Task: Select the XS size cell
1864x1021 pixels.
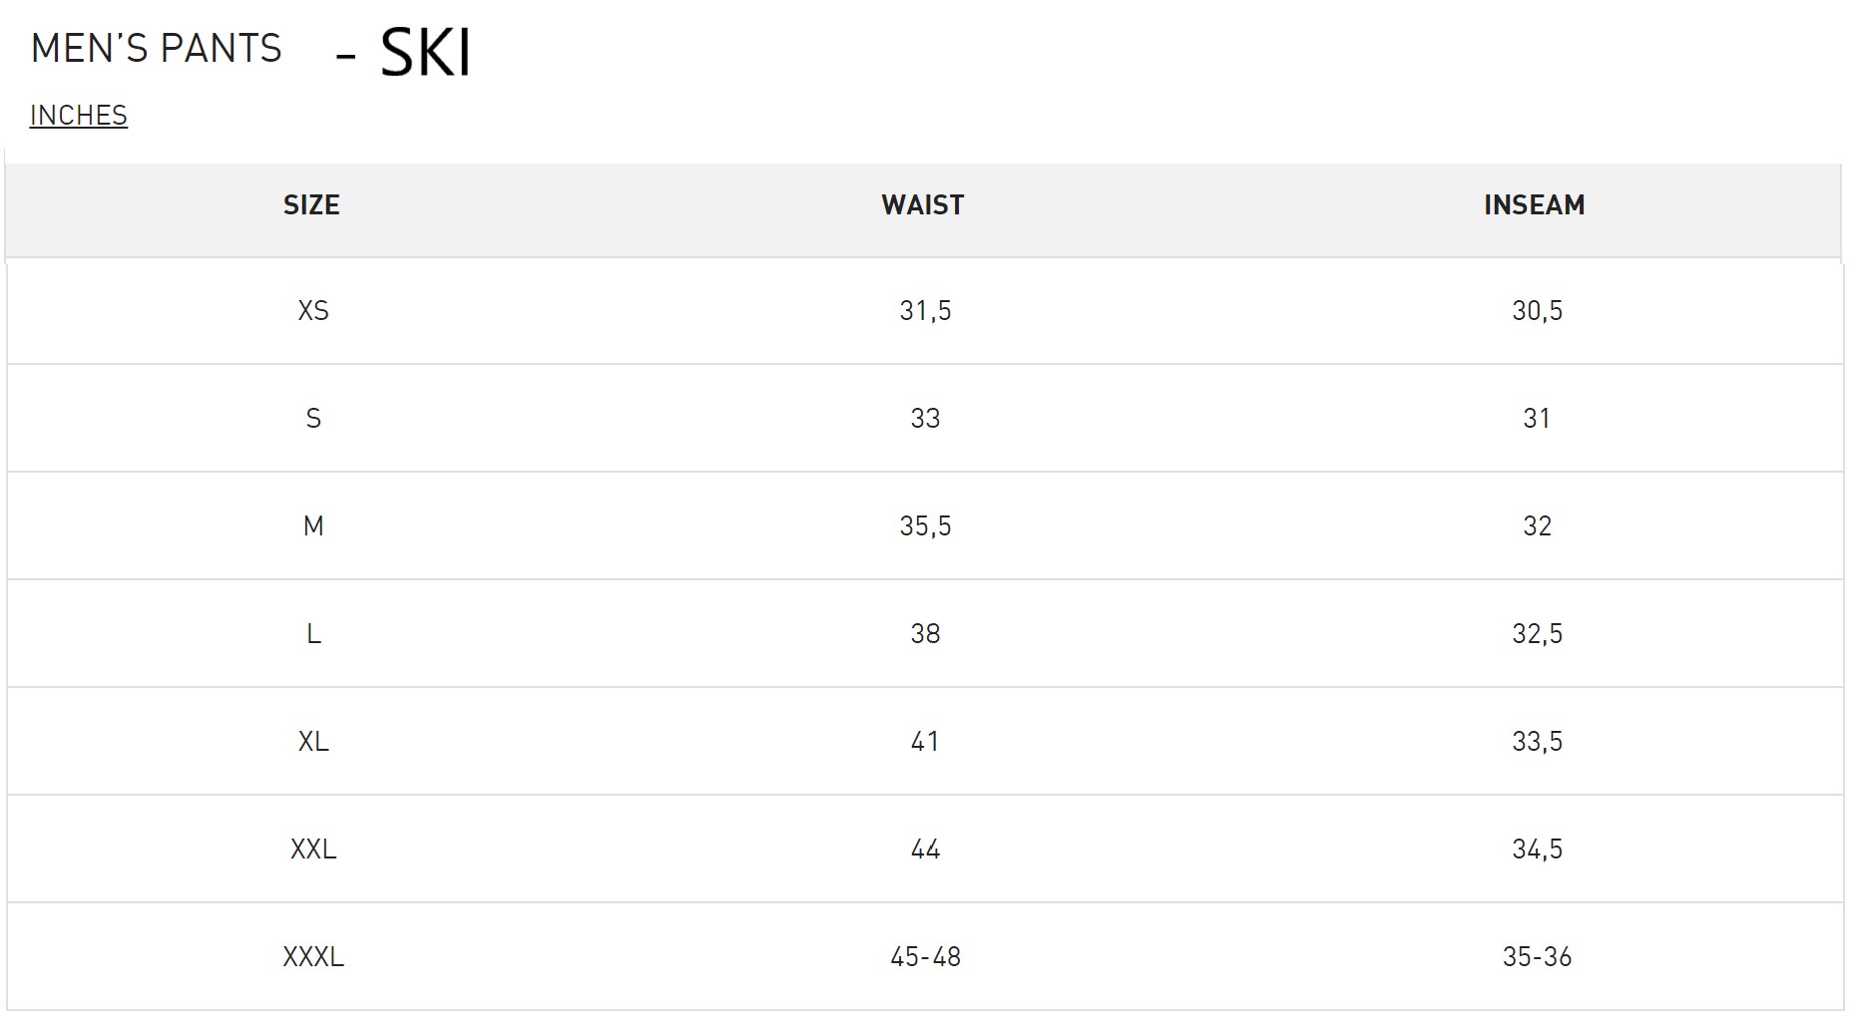Action: click(313, 311)
